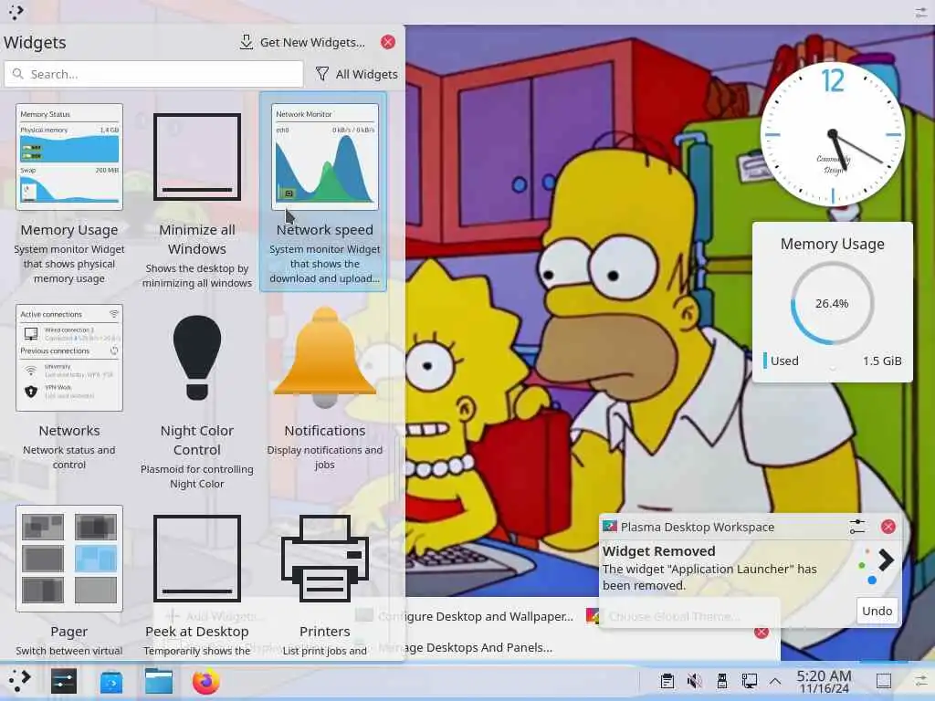
Task: Close the Widgets explorer panel
Action: tap(387, 42)
